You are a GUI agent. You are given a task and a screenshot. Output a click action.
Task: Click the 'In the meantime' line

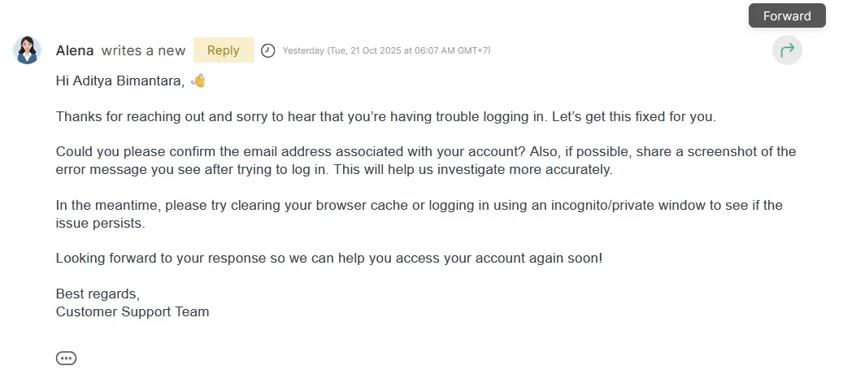pos(419,205)
